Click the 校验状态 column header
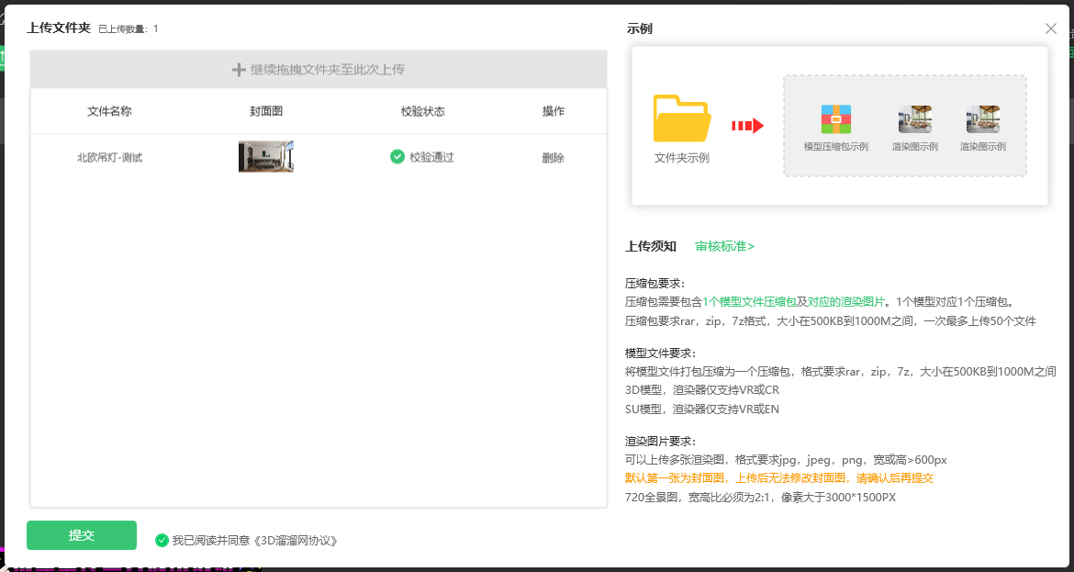 click(x=423, y=111)
